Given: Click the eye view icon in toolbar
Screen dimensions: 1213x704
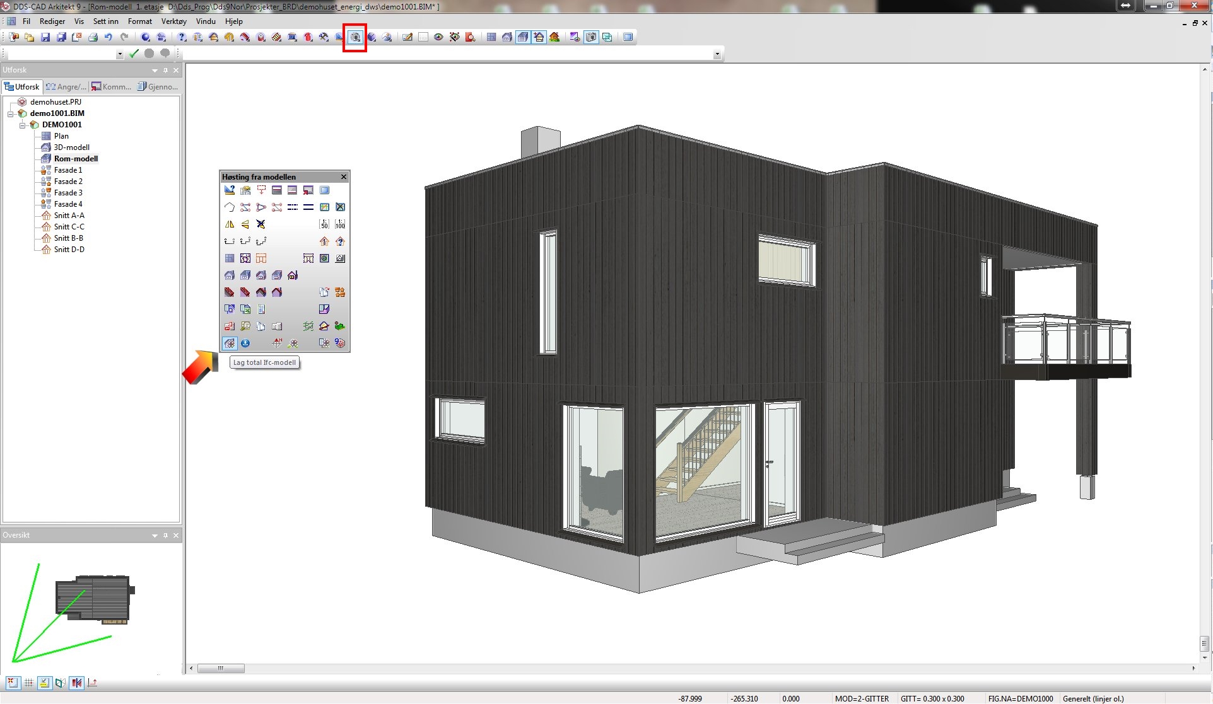Looking at the screenshot, I should point(438,37).
